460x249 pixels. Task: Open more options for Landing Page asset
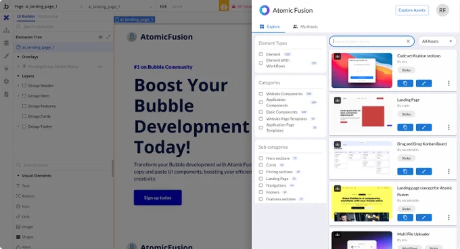[x=448, y=127]
